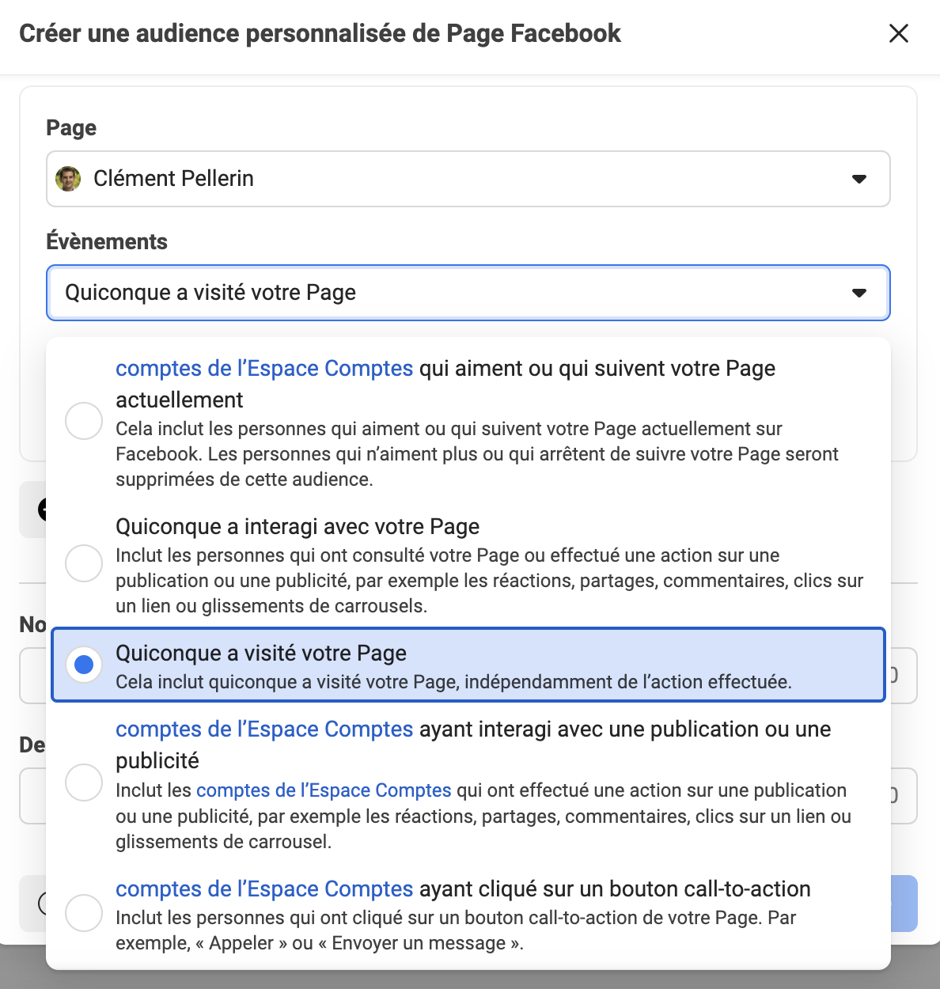This screenshot has height=989, width=940.
Task: Open Espace Comptes link before 'ayant interagi avec une publication'
Action: click(264, 729)
